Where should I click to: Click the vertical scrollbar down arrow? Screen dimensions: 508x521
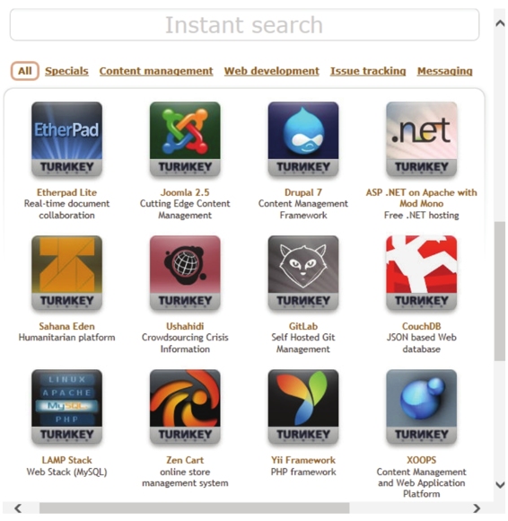click(x=500, y=485)
